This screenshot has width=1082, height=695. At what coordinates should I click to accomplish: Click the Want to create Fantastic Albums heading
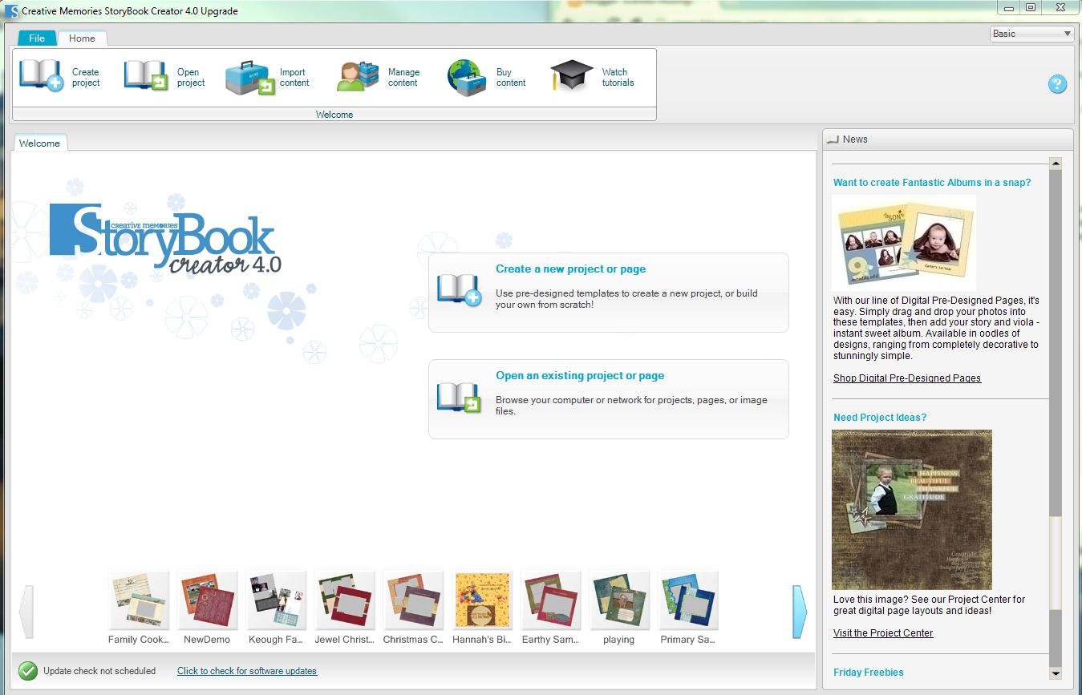click(x=932, y=183)
